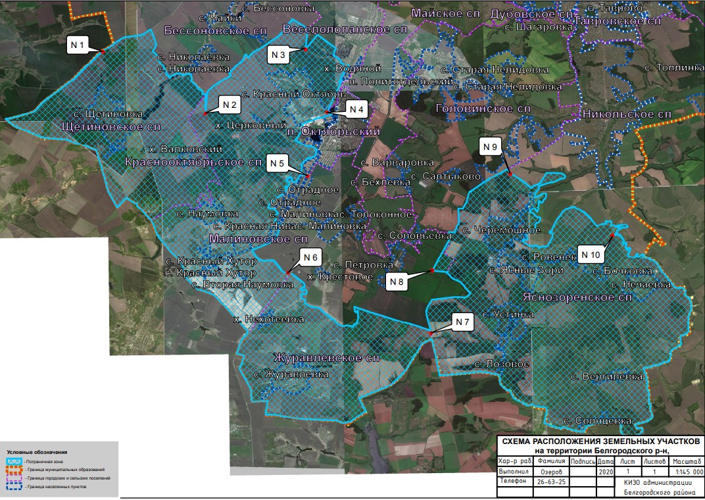The height and width of the screenshot is (500, 705).
Task: Select the 'с. Красный Октябрь' label
Action: click(294, 95)
